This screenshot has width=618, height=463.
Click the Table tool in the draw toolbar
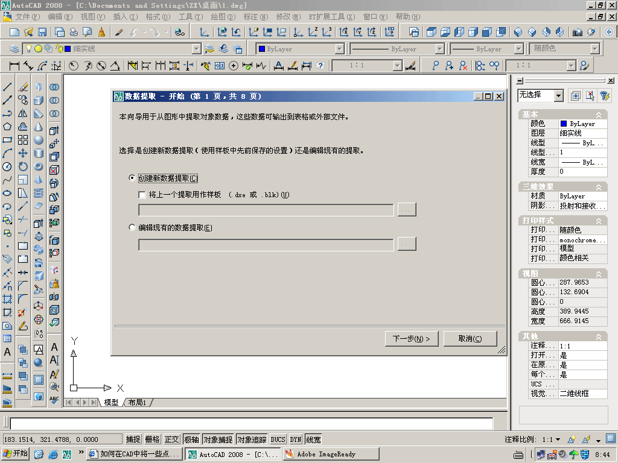coord(7,339)
